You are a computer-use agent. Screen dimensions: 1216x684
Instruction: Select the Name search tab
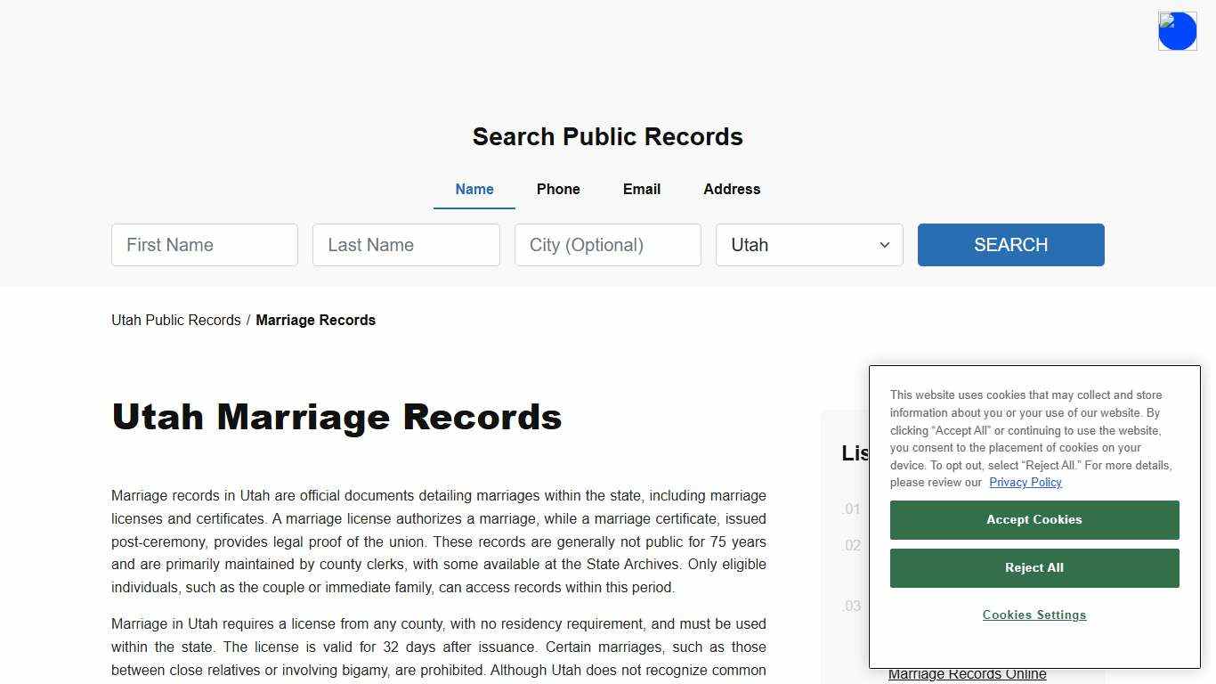click(x=474, y=189)
